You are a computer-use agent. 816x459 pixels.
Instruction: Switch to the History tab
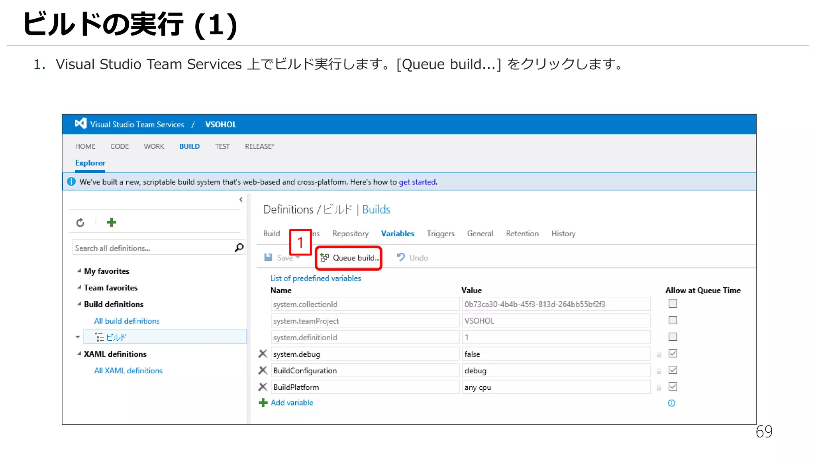pyautogui.click(x=563, y=233)
